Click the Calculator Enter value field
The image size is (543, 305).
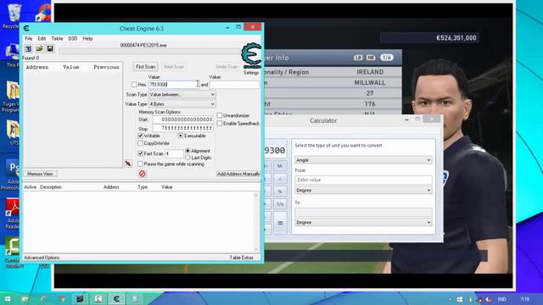coord(363,180)
